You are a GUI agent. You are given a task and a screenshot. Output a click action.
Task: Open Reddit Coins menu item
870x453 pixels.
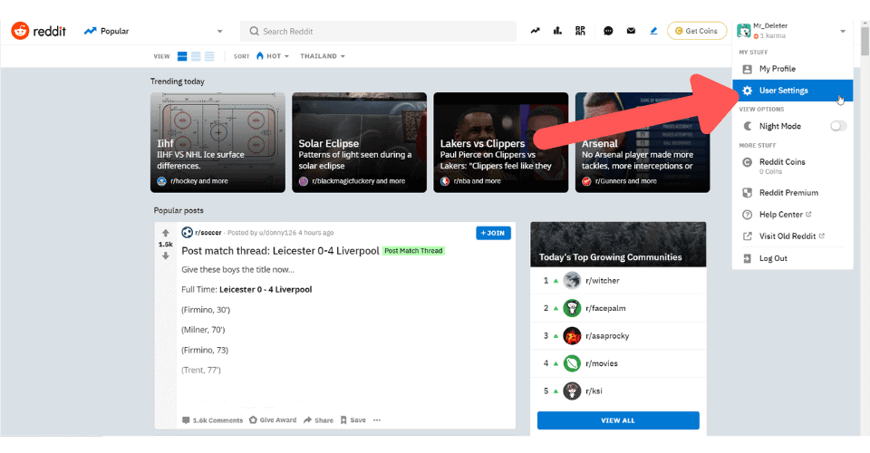pyautogui.click(x=792, y=166)
